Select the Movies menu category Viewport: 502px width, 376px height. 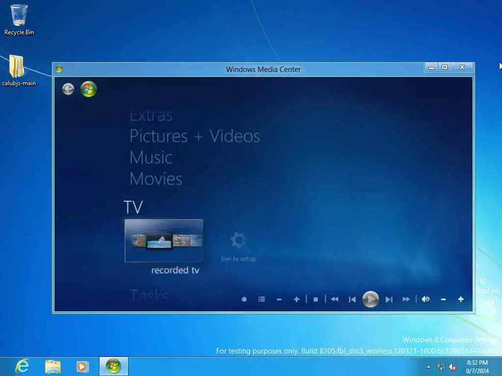coord(156,179)
